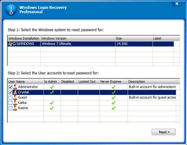Click Rasine's Is Admin green checkmark

pyautogui.click(x=52, y=108)
